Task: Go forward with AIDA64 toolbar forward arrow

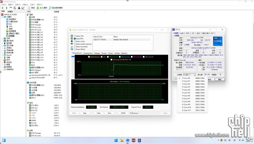Action: click(6, 8)
